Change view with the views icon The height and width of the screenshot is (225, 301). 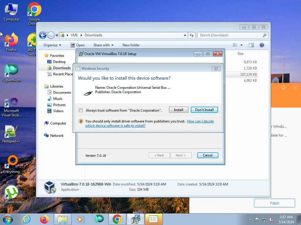point(235,45)
